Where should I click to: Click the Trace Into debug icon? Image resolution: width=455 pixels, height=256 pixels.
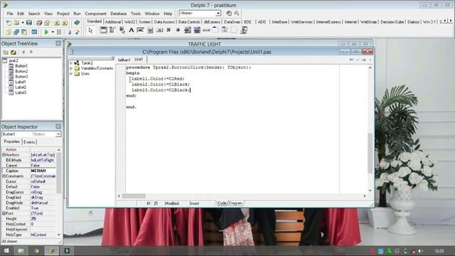coord(70,32)
